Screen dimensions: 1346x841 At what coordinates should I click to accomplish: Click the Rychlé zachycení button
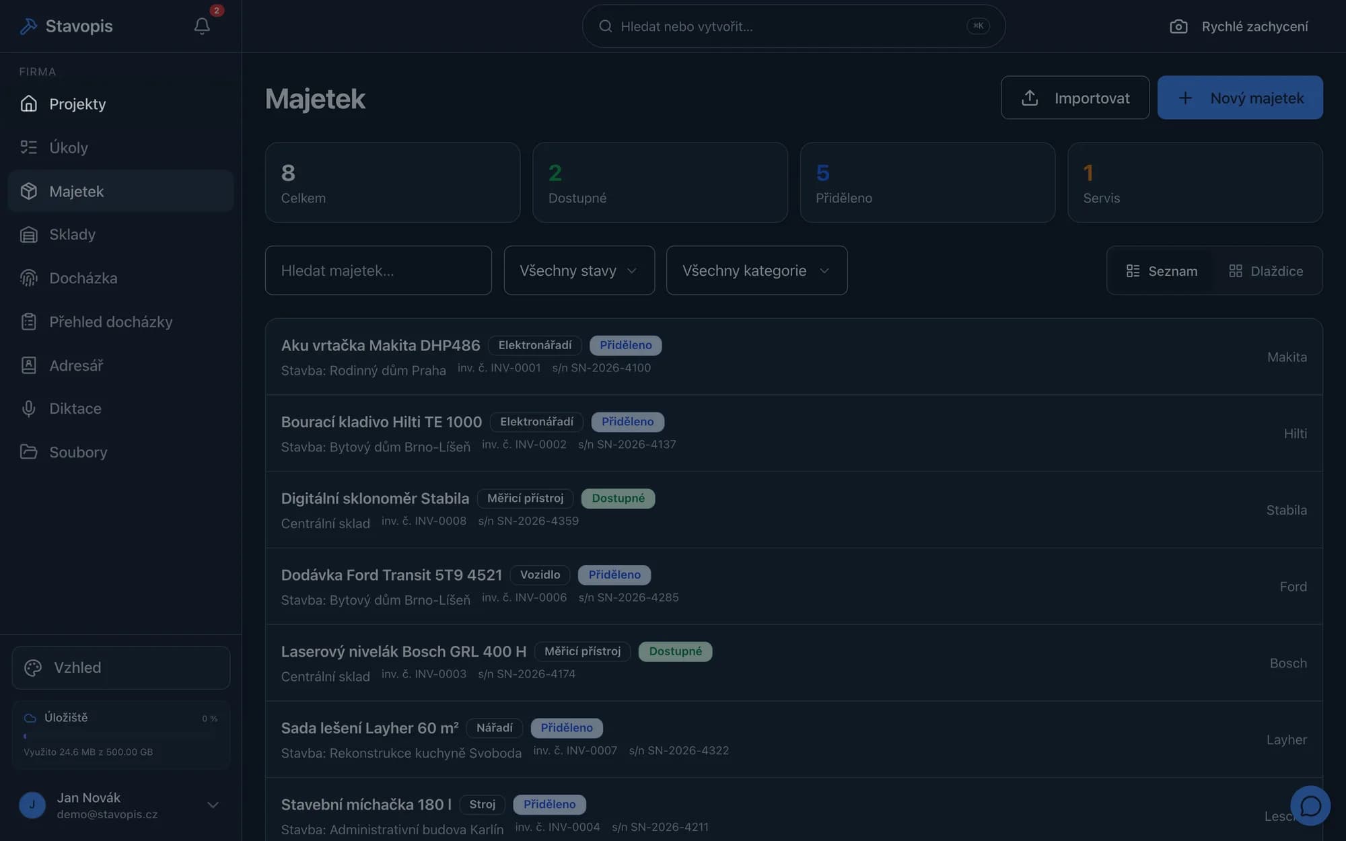(1239, 26)
